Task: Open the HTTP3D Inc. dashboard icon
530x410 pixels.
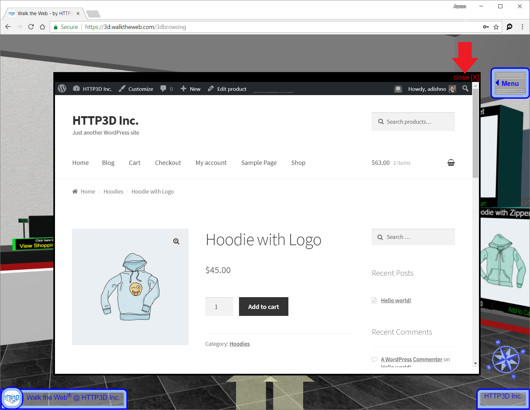Action: point(76,89)
